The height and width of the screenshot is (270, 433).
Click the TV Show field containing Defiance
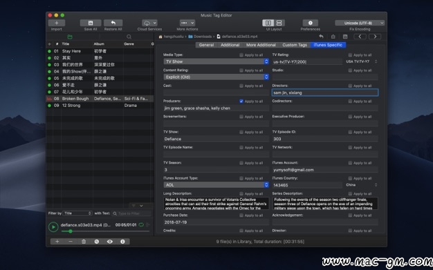[216, 139]
